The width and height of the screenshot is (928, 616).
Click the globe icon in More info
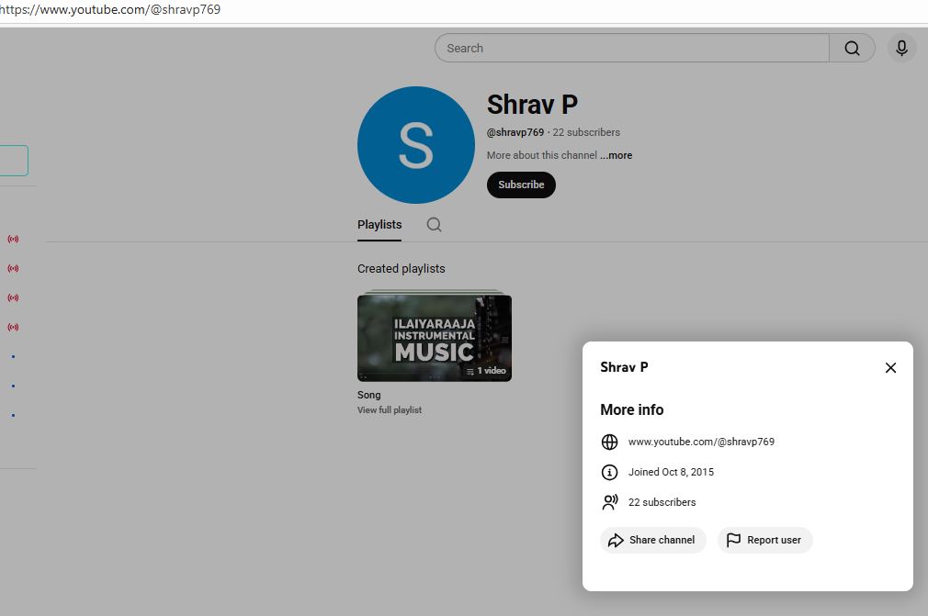pyautogui.click(x=609, y=442)
